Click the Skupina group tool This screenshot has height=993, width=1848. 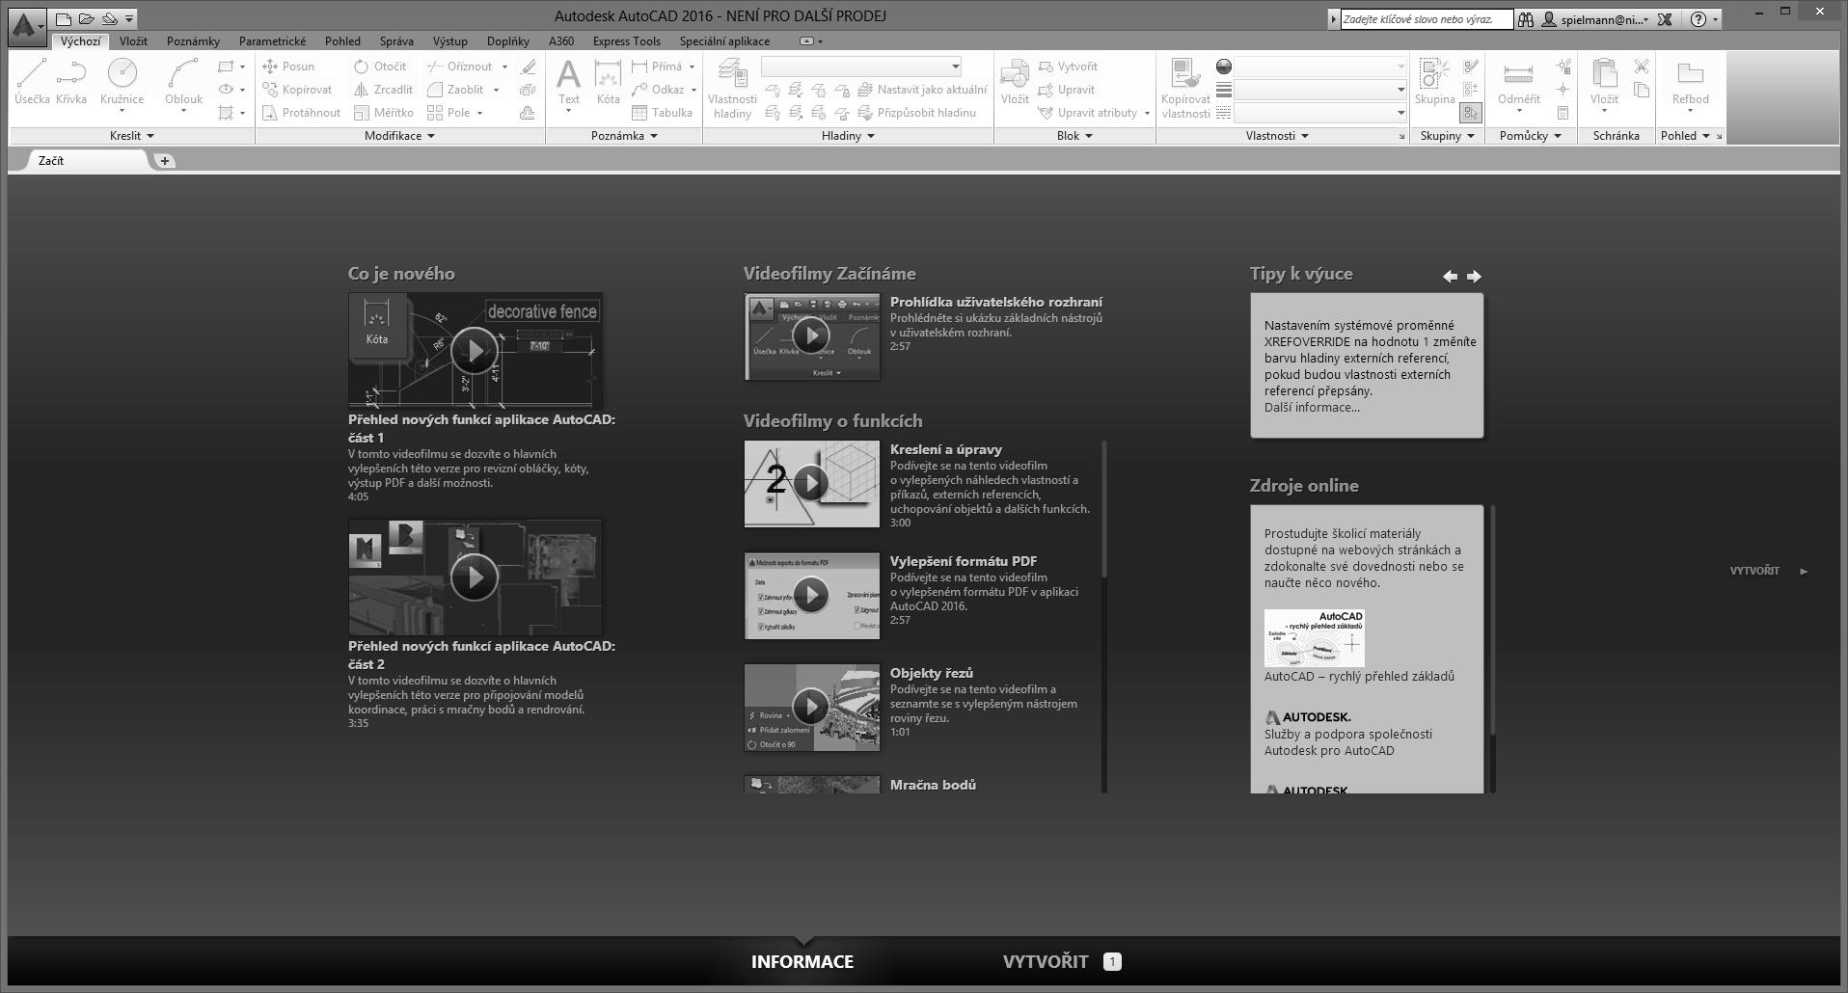1434,82
